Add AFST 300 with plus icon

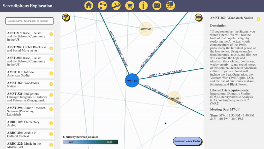click(x=51, y=59)
